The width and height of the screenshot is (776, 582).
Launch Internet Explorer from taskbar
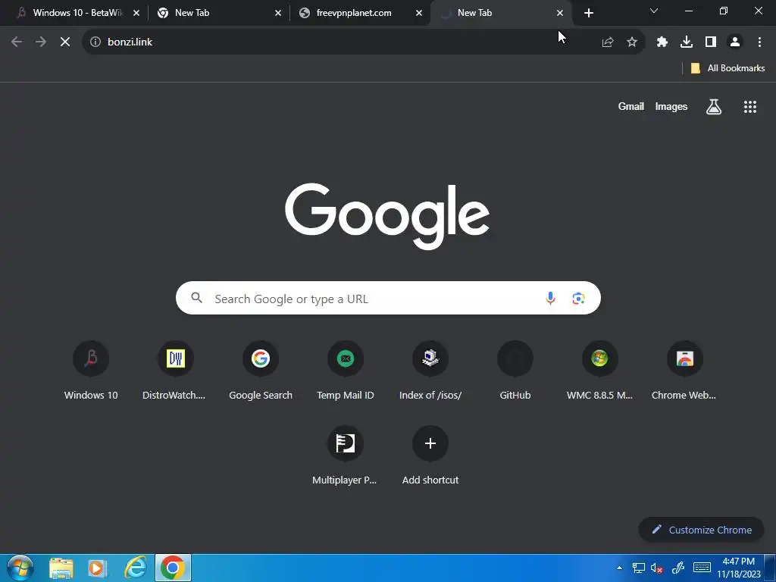click(135, 568)
